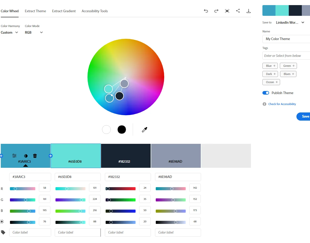Screen dimensions: 310x243
Task: Click the hex field showing #8E98AD
Action: coord(178,177)
